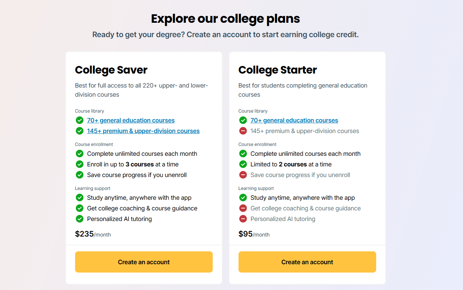Screen dimensions: 463x290
Task: Click Create an account under College Saver
Action: (x=144, y=262)
